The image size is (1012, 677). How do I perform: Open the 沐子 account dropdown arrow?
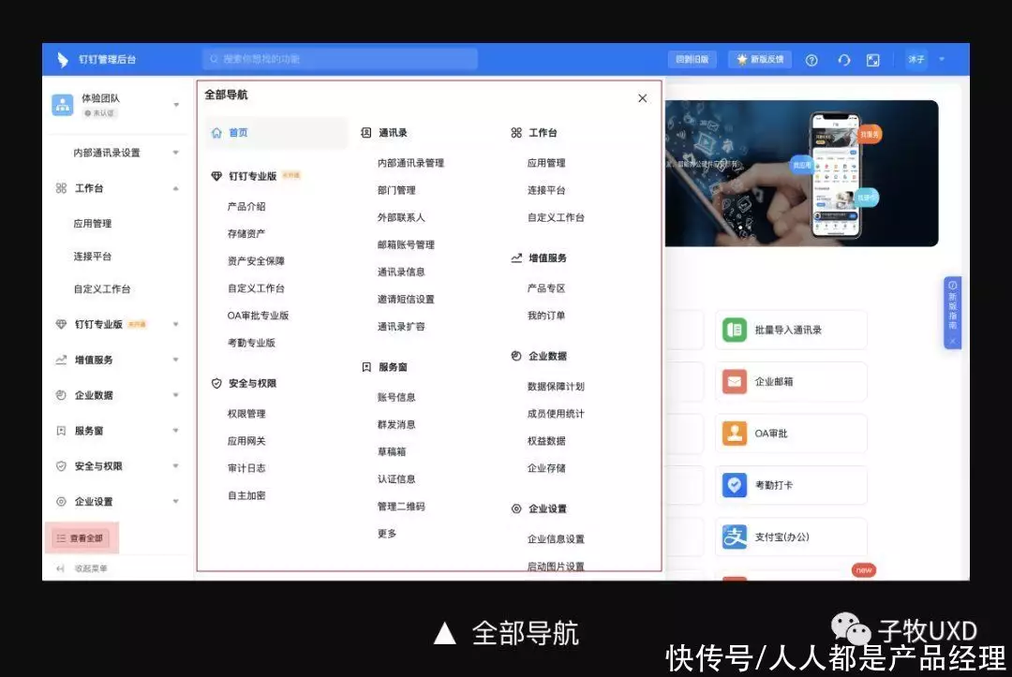941,58
